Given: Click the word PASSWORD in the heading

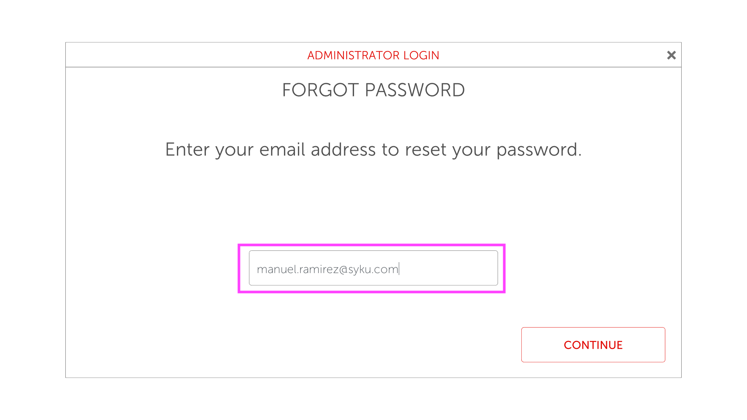Looking at the screenshot, I should [x=414, y=90].
